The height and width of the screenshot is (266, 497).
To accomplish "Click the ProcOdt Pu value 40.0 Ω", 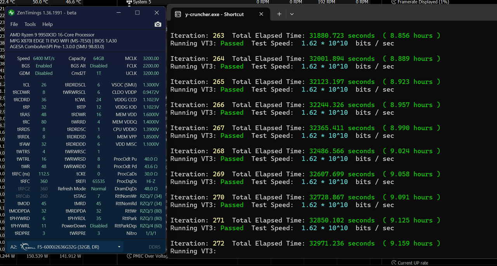I will (151, 159).
